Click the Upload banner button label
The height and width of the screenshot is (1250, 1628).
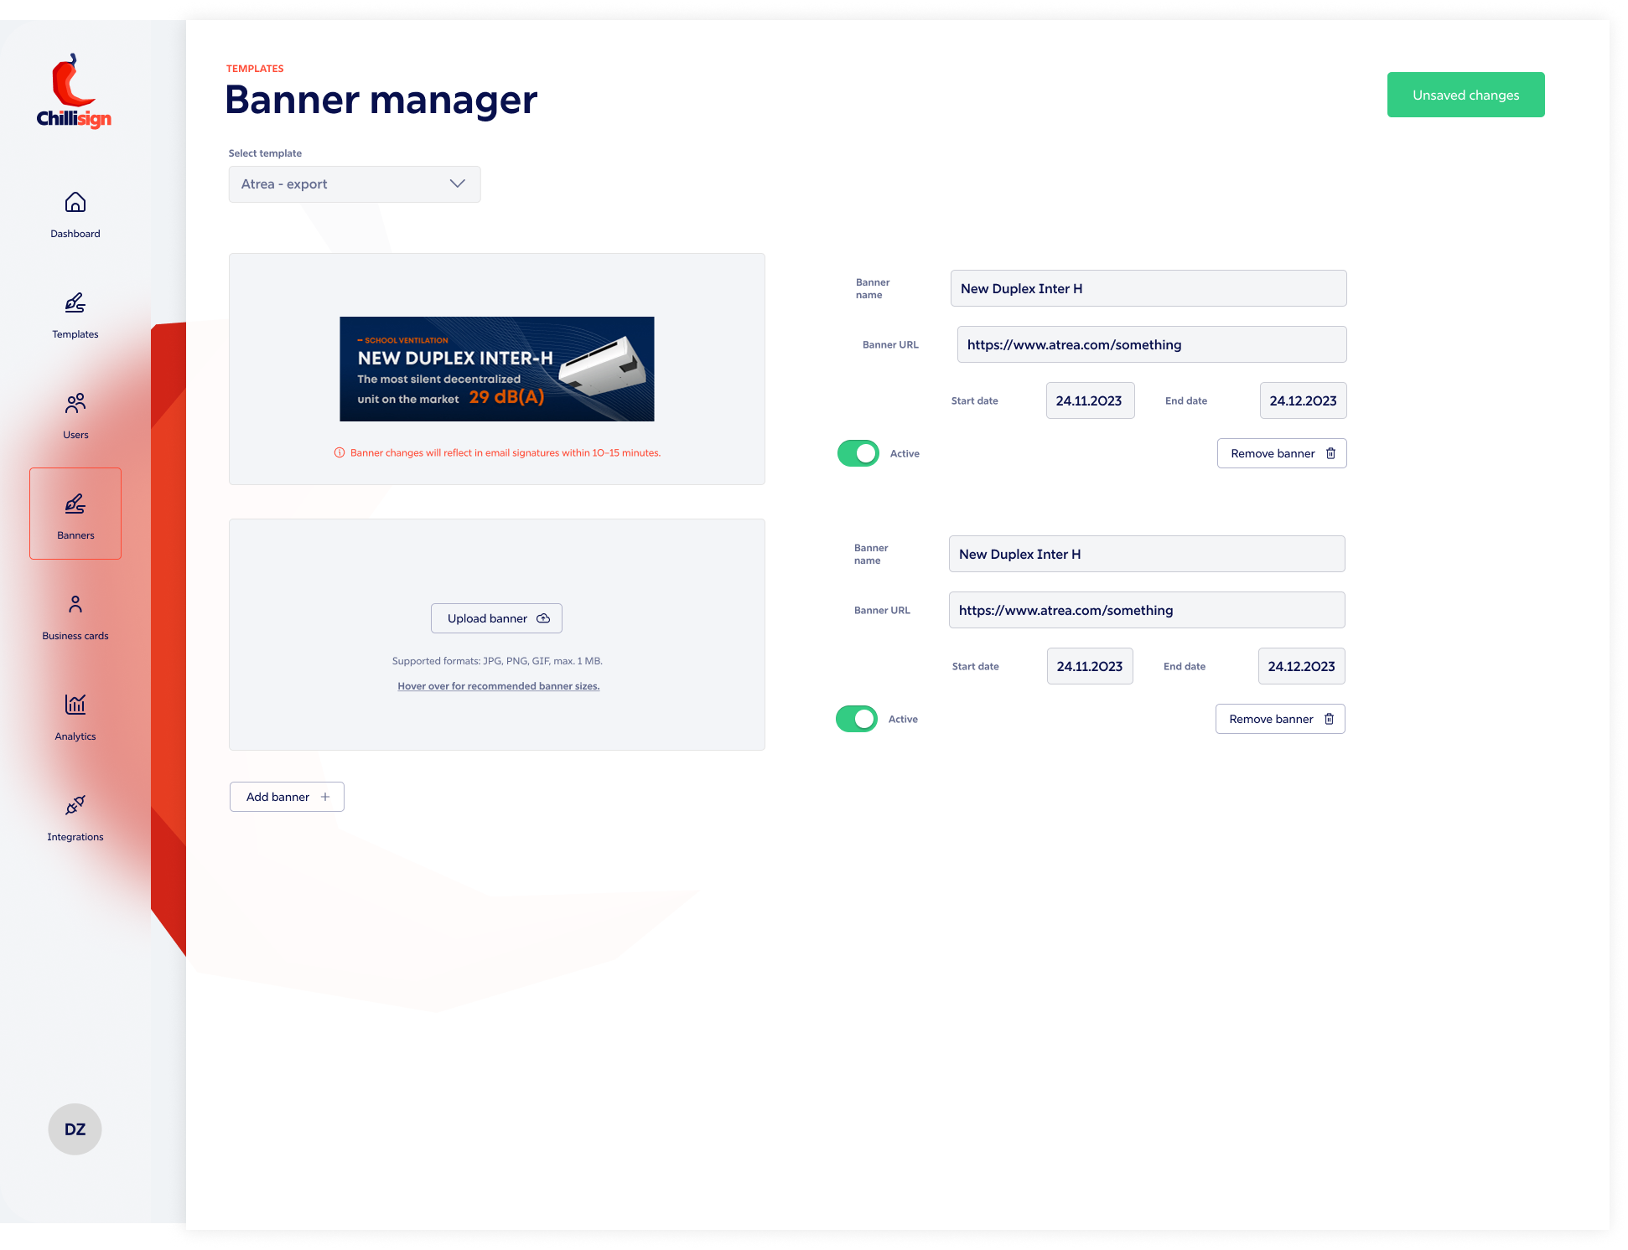coord(487,618)
